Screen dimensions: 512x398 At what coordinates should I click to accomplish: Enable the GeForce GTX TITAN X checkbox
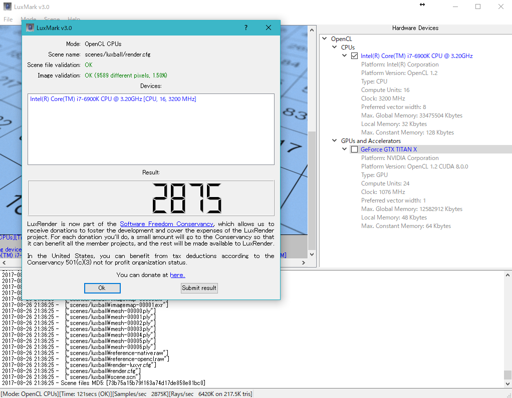(x=355, y=149)
